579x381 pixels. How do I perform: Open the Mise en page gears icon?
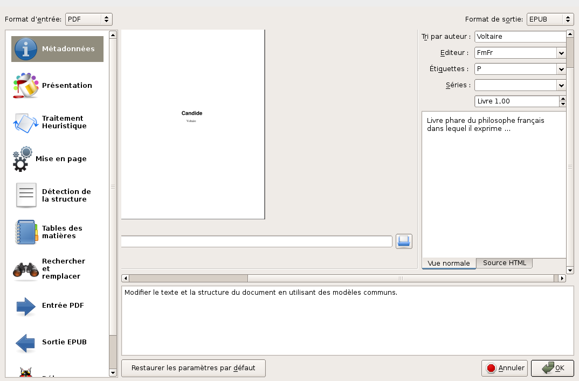pos(23,159)
